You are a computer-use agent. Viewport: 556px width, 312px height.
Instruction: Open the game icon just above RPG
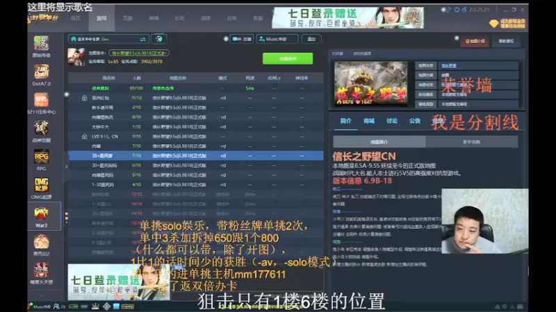coord(41,128)
